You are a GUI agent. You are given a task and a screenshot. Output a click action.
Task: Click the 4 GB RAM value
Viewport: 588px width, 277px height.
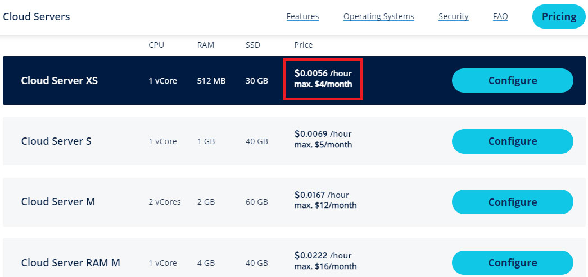click(x=206, y=263)
